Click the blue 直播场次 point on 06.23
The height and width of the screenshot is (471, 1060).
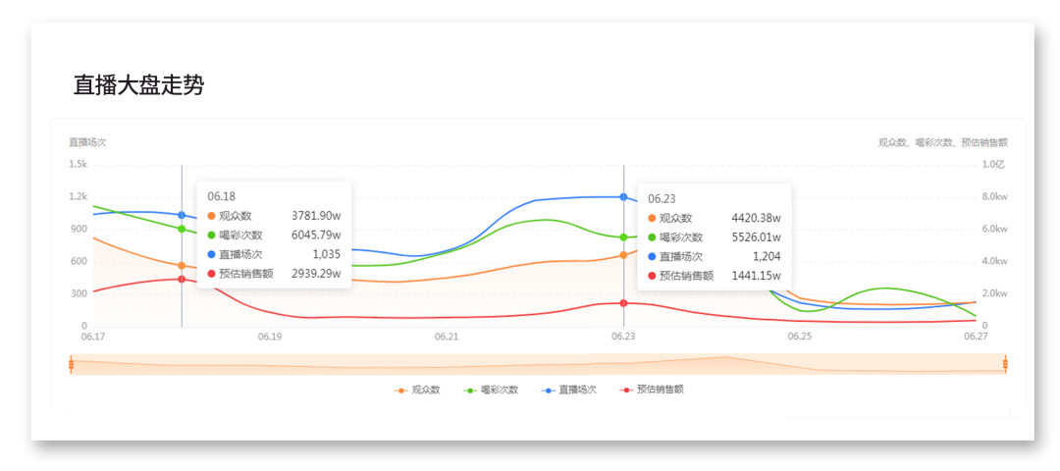click(623, 196)
